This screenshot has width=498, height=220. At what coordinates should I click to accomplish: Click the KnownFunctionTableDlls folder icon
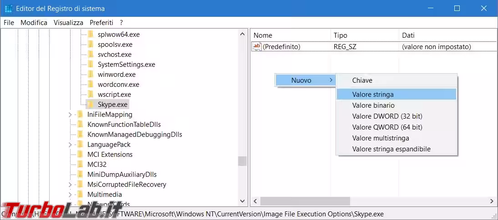pyautogui.click(x=80, y=125)
